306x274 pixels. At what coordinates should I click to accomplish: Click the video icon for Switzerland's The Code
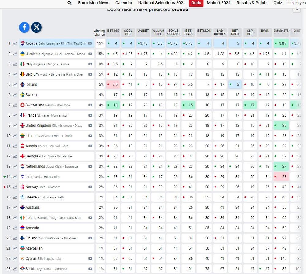pyautogui.click(x=90, y=105)
